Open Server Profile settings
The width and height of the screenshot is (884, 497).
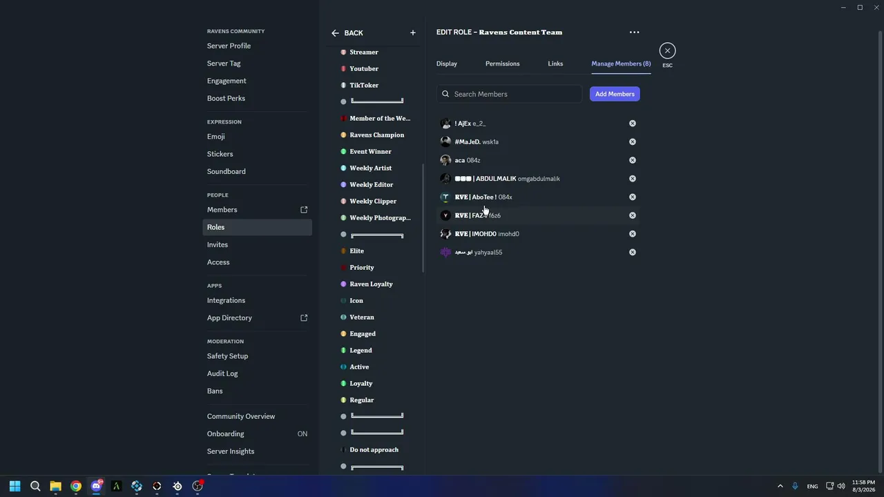pos(258,46)
